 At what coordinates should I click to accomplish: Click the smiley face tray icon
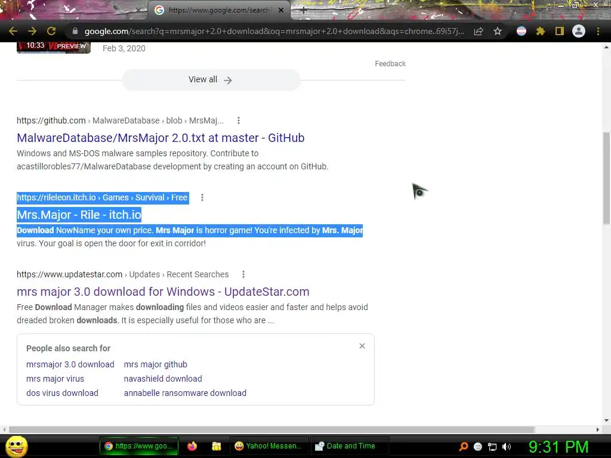tap(478, 447)
